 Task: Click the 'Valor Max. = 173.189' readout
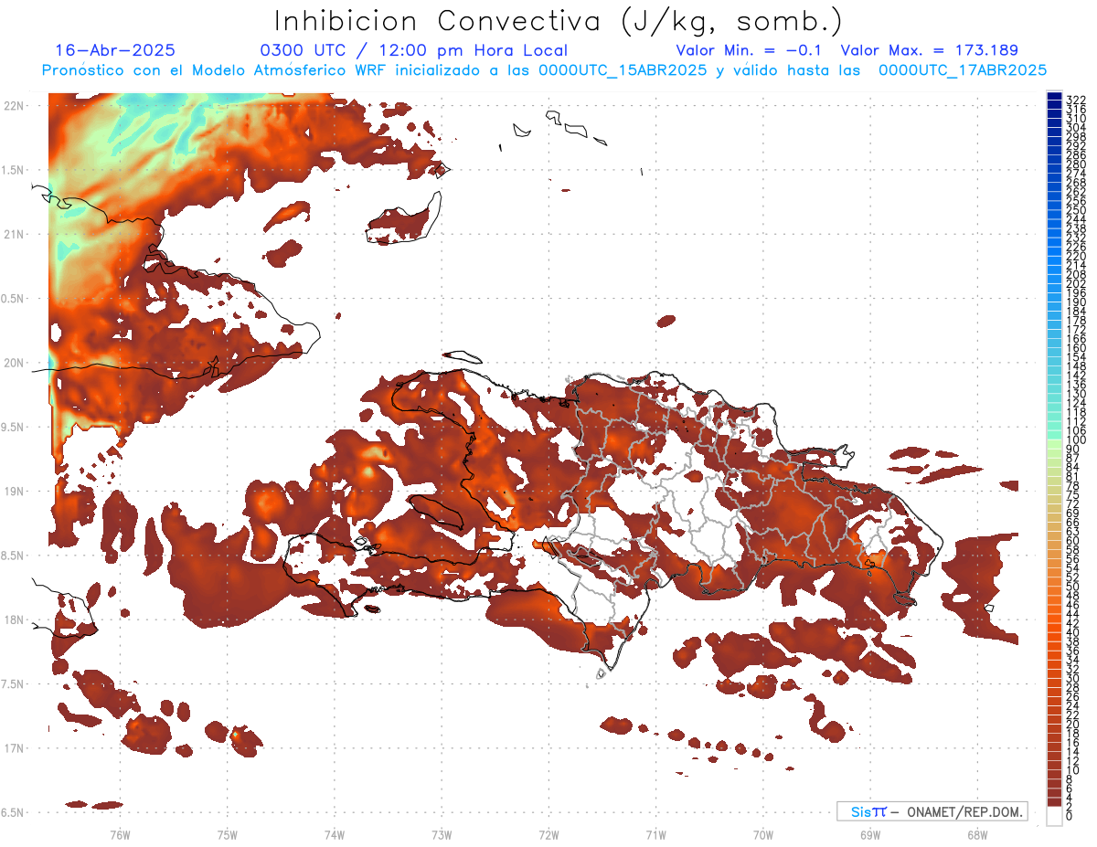(x=929, y=50)
